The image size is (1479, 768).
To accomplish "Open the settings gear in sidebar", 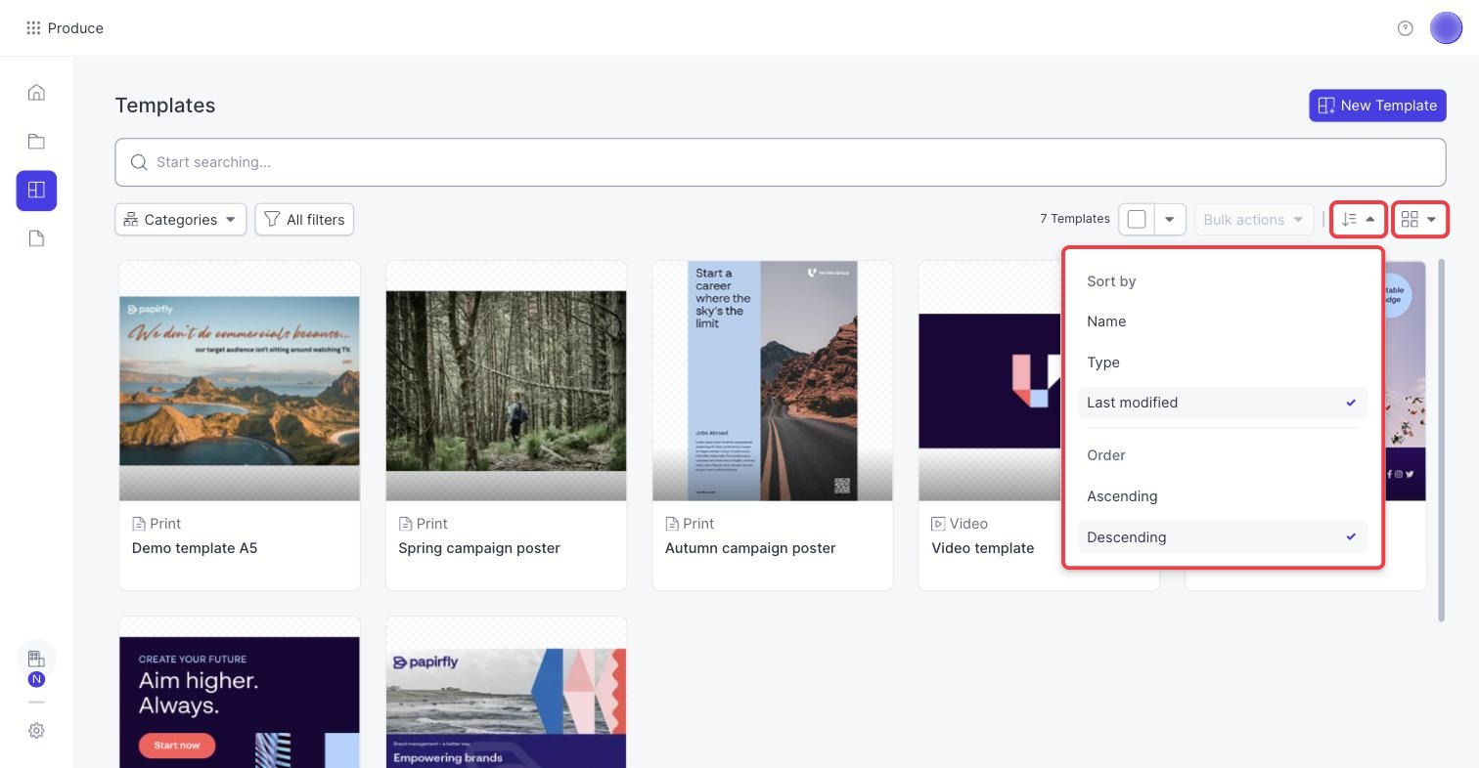I will coord(36,731).
